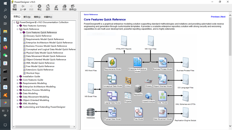Switch to the 索引(N) index tab
This screenshot has width=232, height=130.
pyautogui.click(x=27, y=17)
